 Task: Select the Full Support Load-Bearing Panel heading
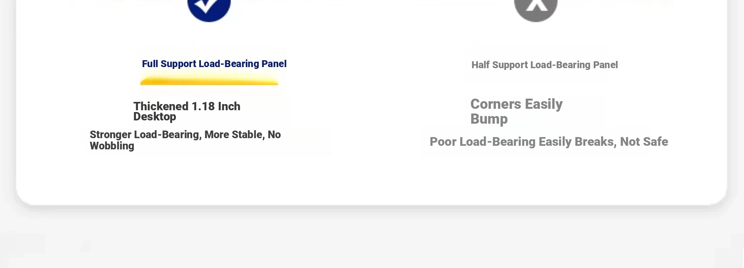point(214,64)
